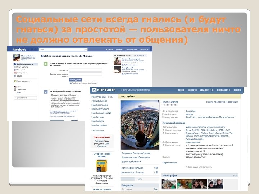Click the news feed icon in Facebook sidebar
Screen dimensions: 259x194
coord(15,67)
